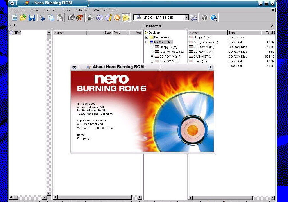Image resolution: width=288 pixels, height=202 pixels.
Task: Click the Cut scissors icon
Action: pos(42,18)
